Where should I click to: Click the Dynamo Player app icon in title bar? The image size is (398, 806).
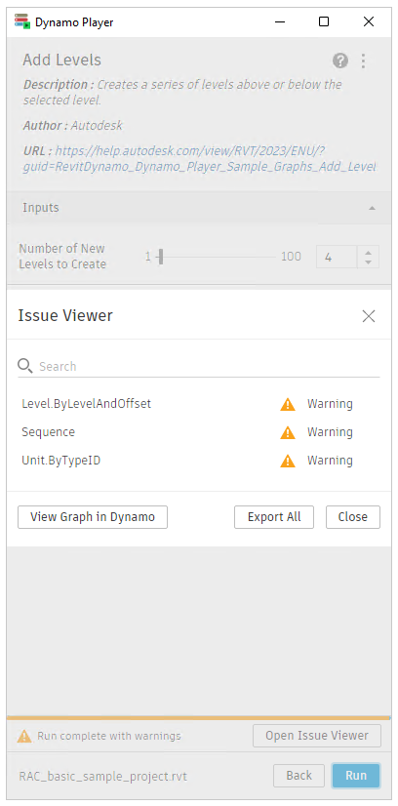click(x=22, y=22)
